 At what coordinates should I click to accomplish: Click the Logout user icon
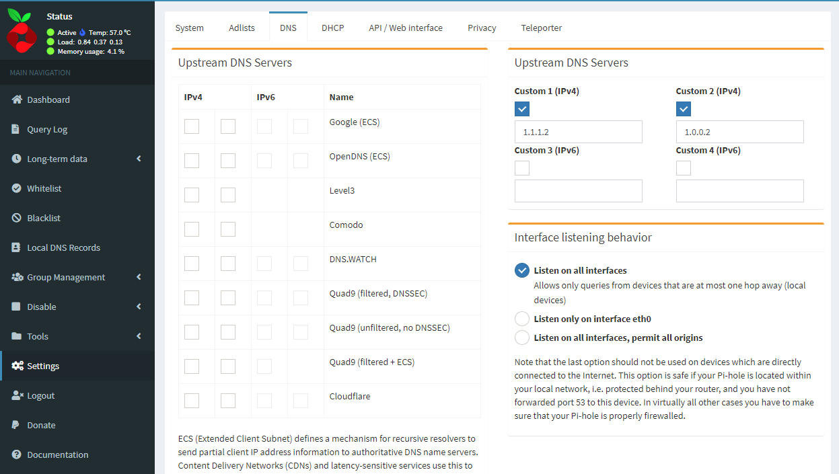click(17, 395)
